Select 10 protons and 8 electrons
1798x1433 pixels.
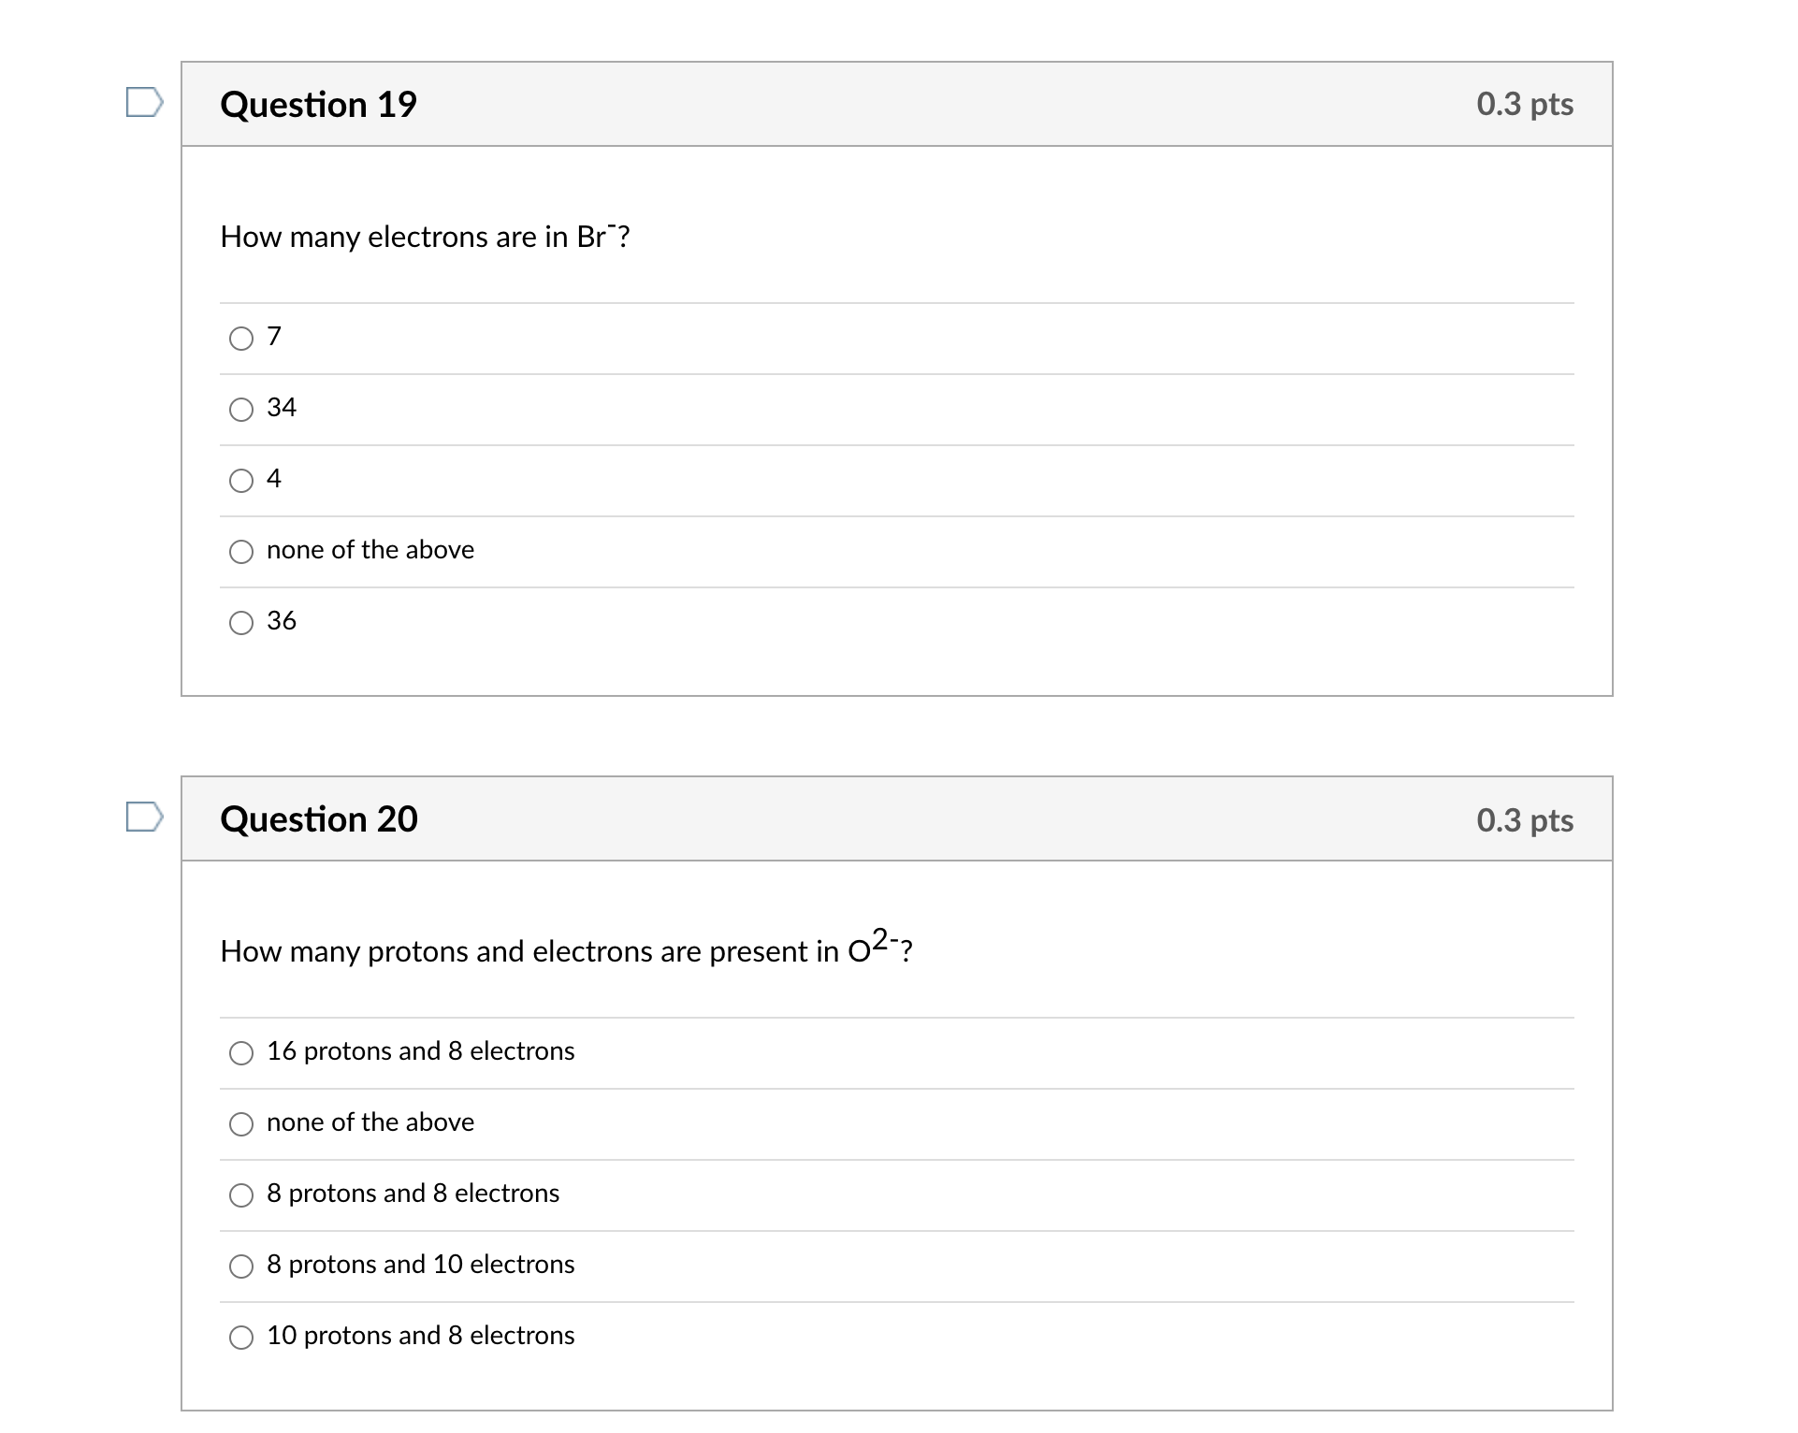click(x=241, y=1338)
